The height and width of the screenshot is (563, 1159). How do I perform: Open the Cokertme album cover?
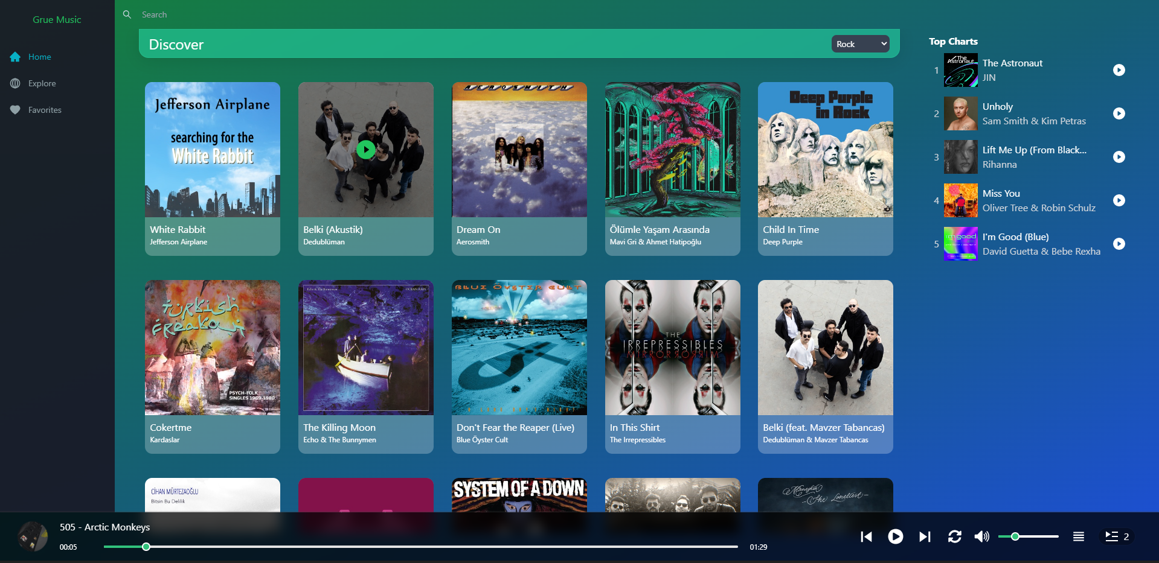click(213, 348)
